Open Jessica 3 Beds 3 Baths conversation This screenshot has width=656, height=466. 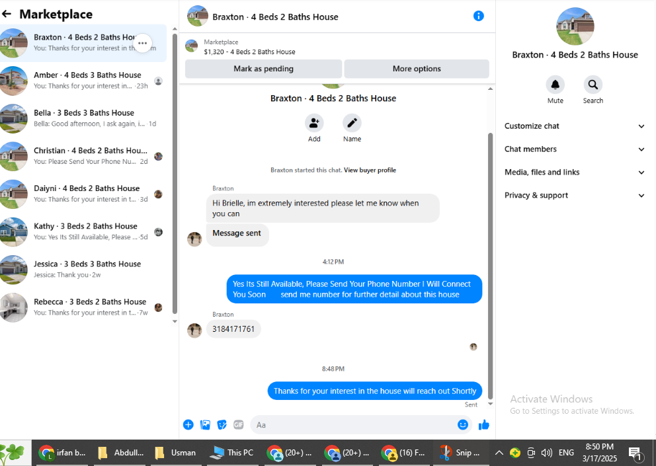(83, 269)
